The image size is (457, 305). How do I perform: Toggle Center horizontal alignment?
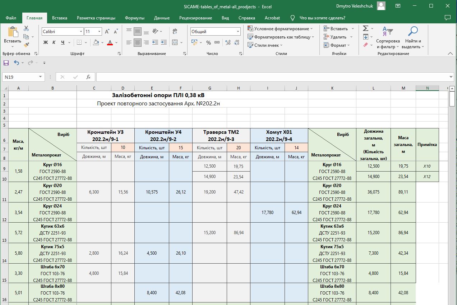(x=138, y=42)
